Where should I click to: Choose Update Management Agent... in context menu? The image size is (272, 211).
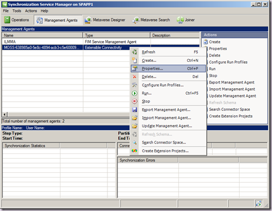coord(168,126)
